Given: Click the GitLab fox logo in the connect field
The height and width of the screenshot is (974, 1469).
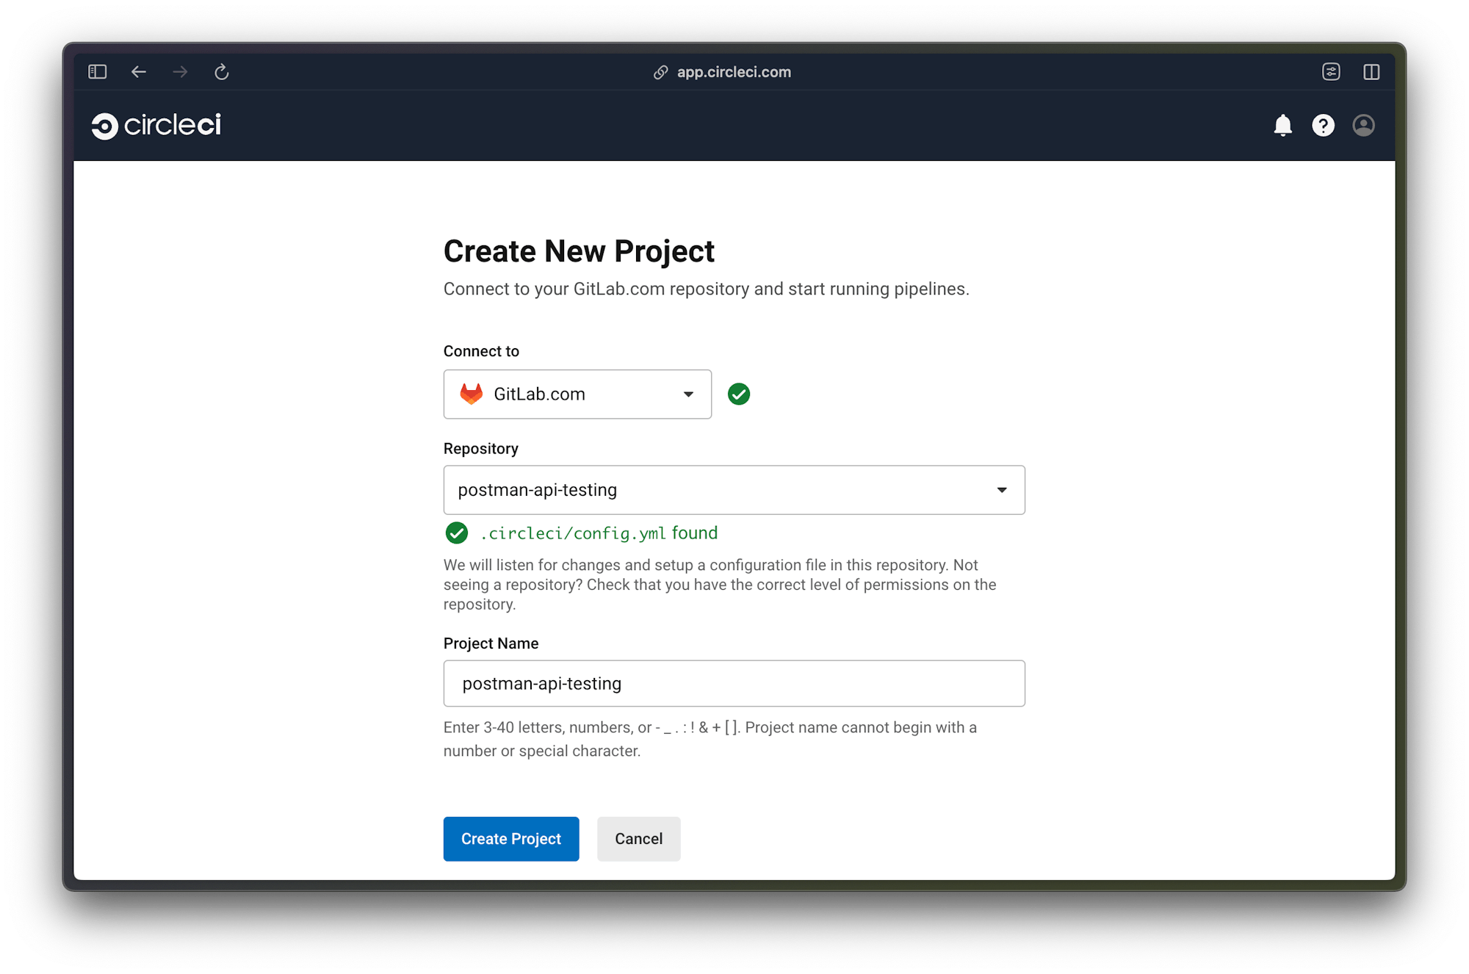Looking at the screenshot, I should [x=472, y=394].
